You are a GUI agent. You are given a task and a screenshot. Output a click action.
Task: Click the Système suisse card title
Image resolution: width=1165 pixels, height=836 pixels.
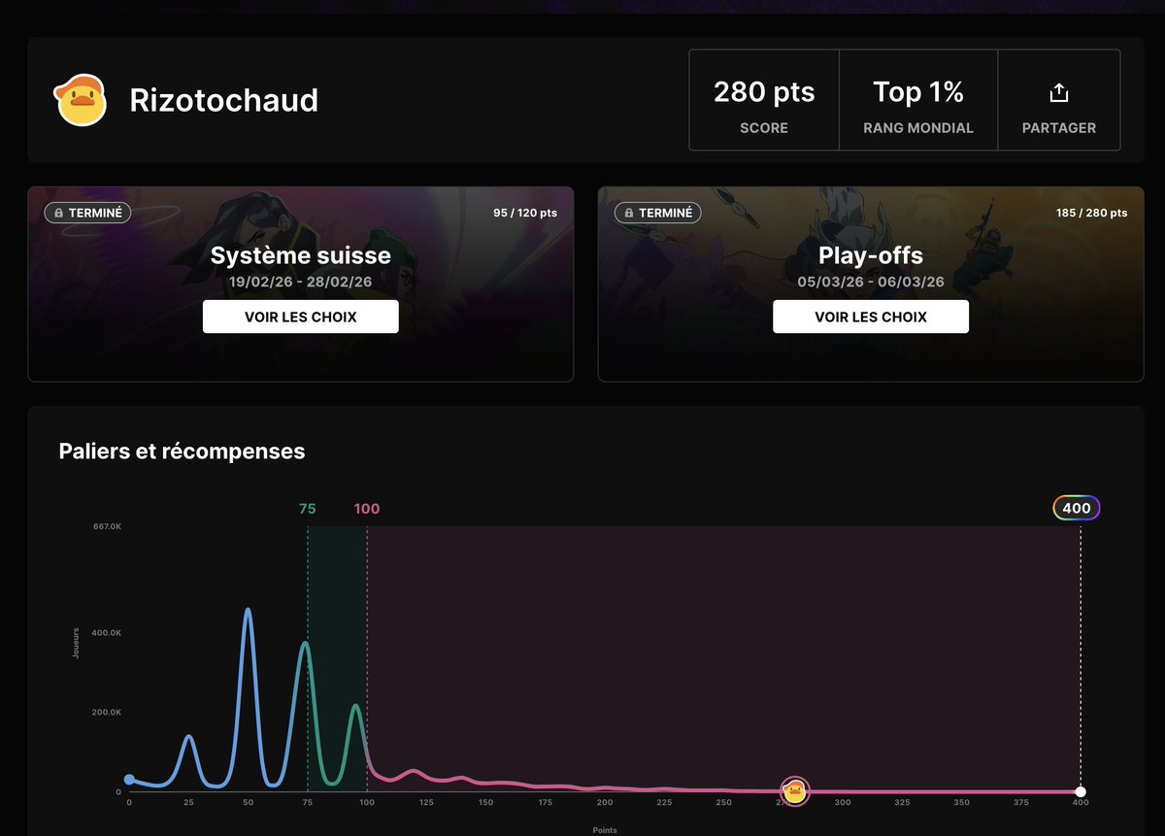(301, 255)
